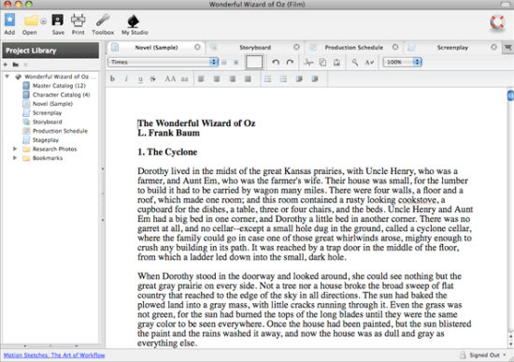Run the spell check icon
The image size is (514, 362).
(369, 62)
